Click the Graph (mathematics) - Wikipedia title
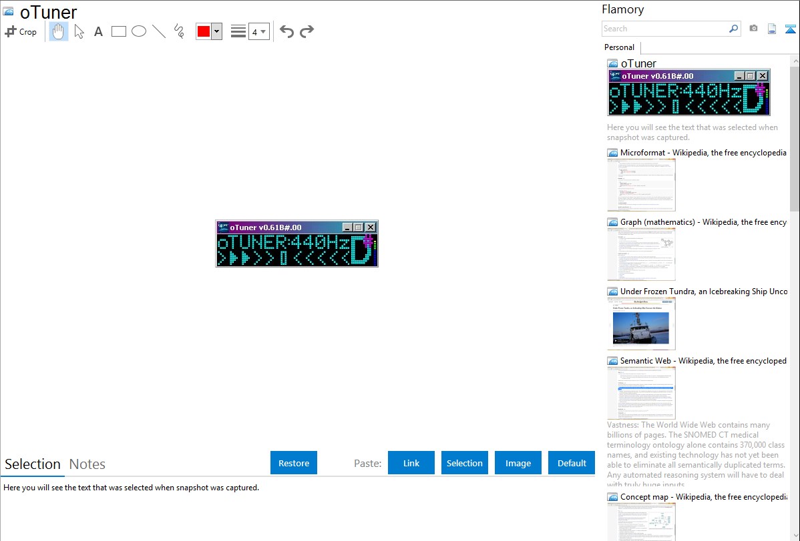Screen dimensions: 800x541 pyautogui.click(x=703, y=222)
